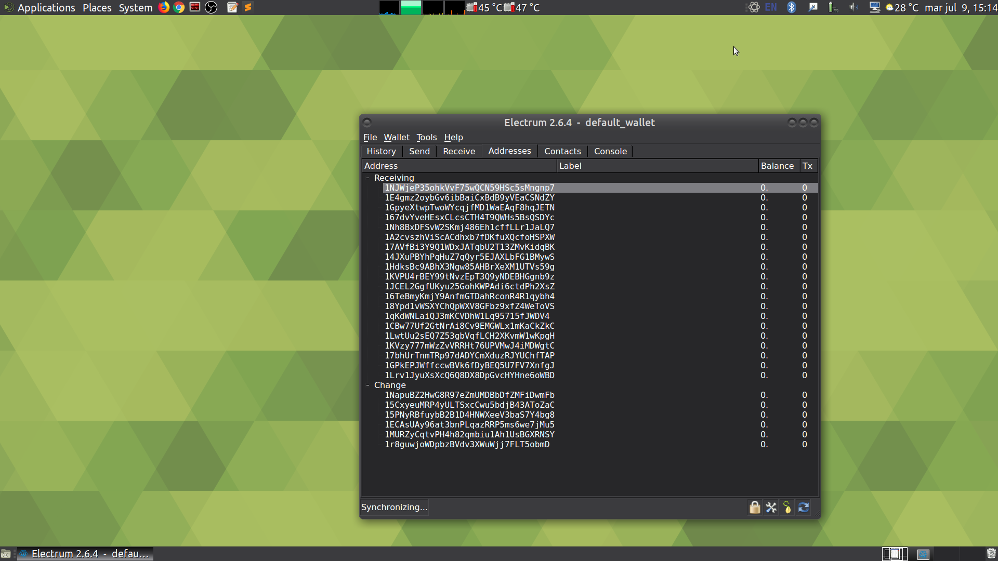Select address 1GpyeXtwpTwoWYcqjfMD1WaEAqF8hqJETN
998x561 pixels.
pyautogui.click(x=469, y=207)
